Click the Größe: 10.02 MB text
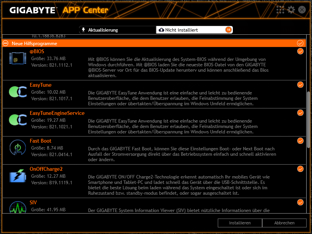The image size is (312, 234). point(48,92)
